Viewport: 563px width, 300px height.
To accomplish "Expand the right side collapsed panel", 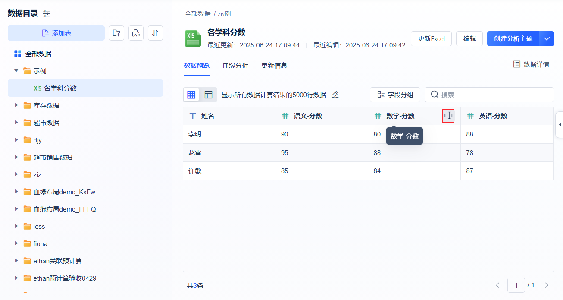I will 560,125.
